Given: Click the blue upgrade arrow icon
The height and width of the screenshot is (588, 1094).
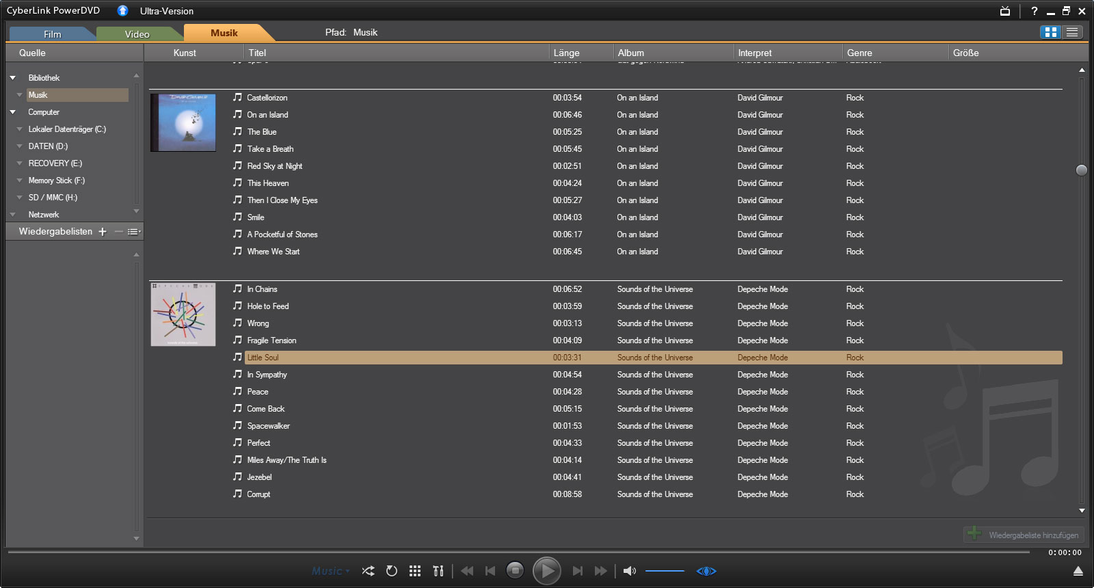Looking at the screenshot, I should [x=122, y=10].
